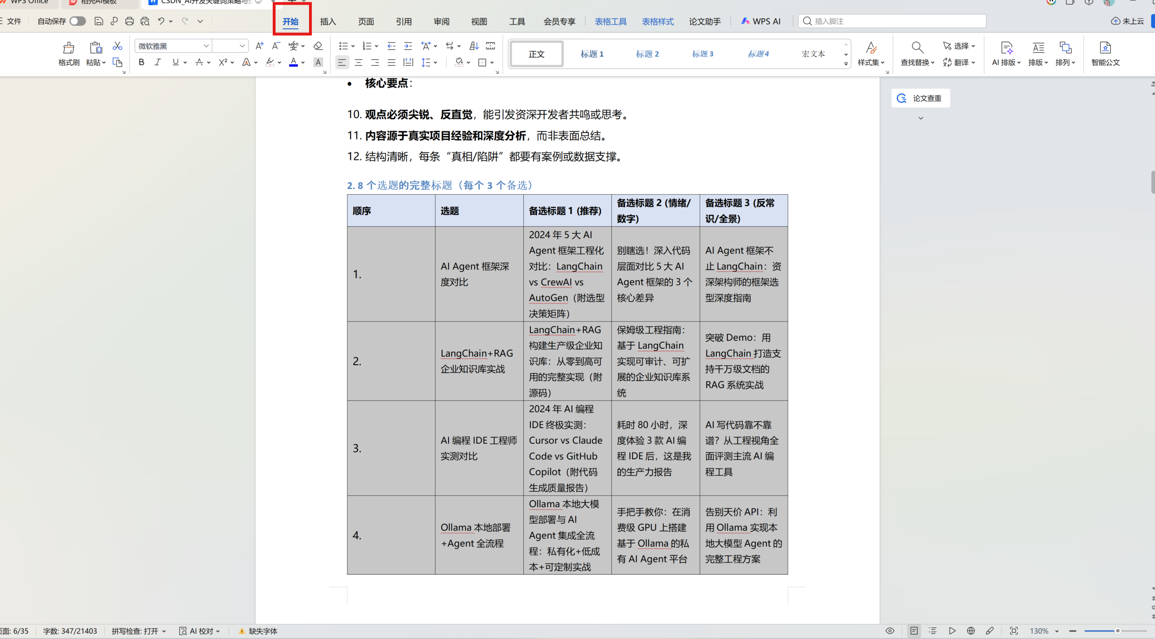Open the 插入 (Insert) tab

(x=328, y=21)
